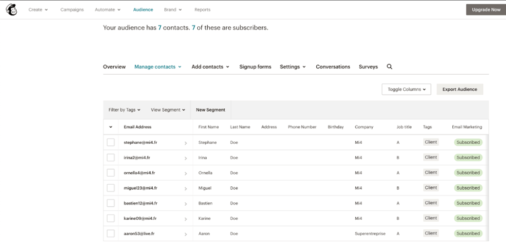Click the Client tag in Stephane's row
The height and width of the screenshot is (244, 506).
(431, 142)
